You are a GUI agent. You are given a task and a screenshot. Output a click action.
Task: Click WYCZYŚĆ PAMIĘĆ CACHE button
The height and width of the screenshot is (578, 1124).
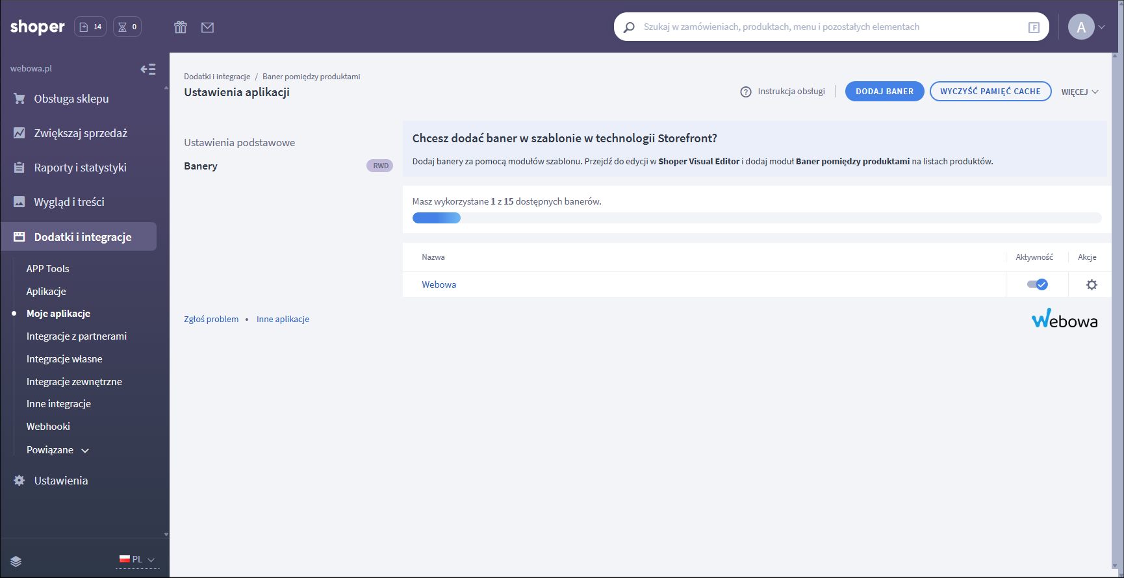[990, 92]
